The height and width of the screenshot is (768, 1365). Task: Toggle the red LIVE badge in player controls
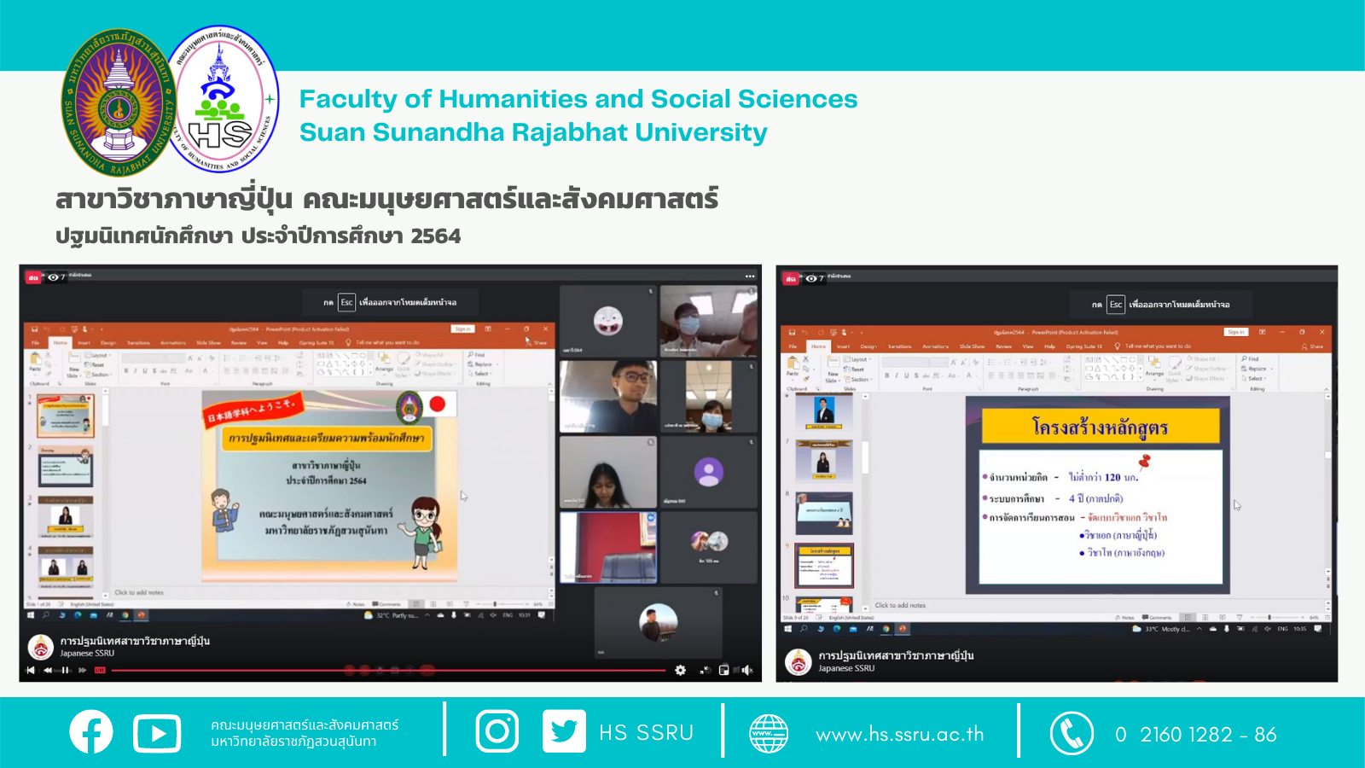pos(100,671)
